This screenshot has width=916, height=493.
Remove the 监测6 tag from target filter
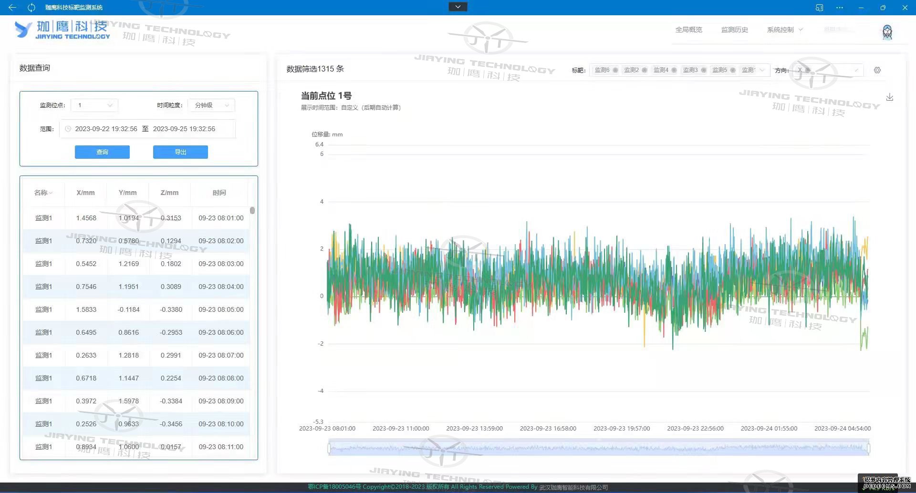pos(615,70)
